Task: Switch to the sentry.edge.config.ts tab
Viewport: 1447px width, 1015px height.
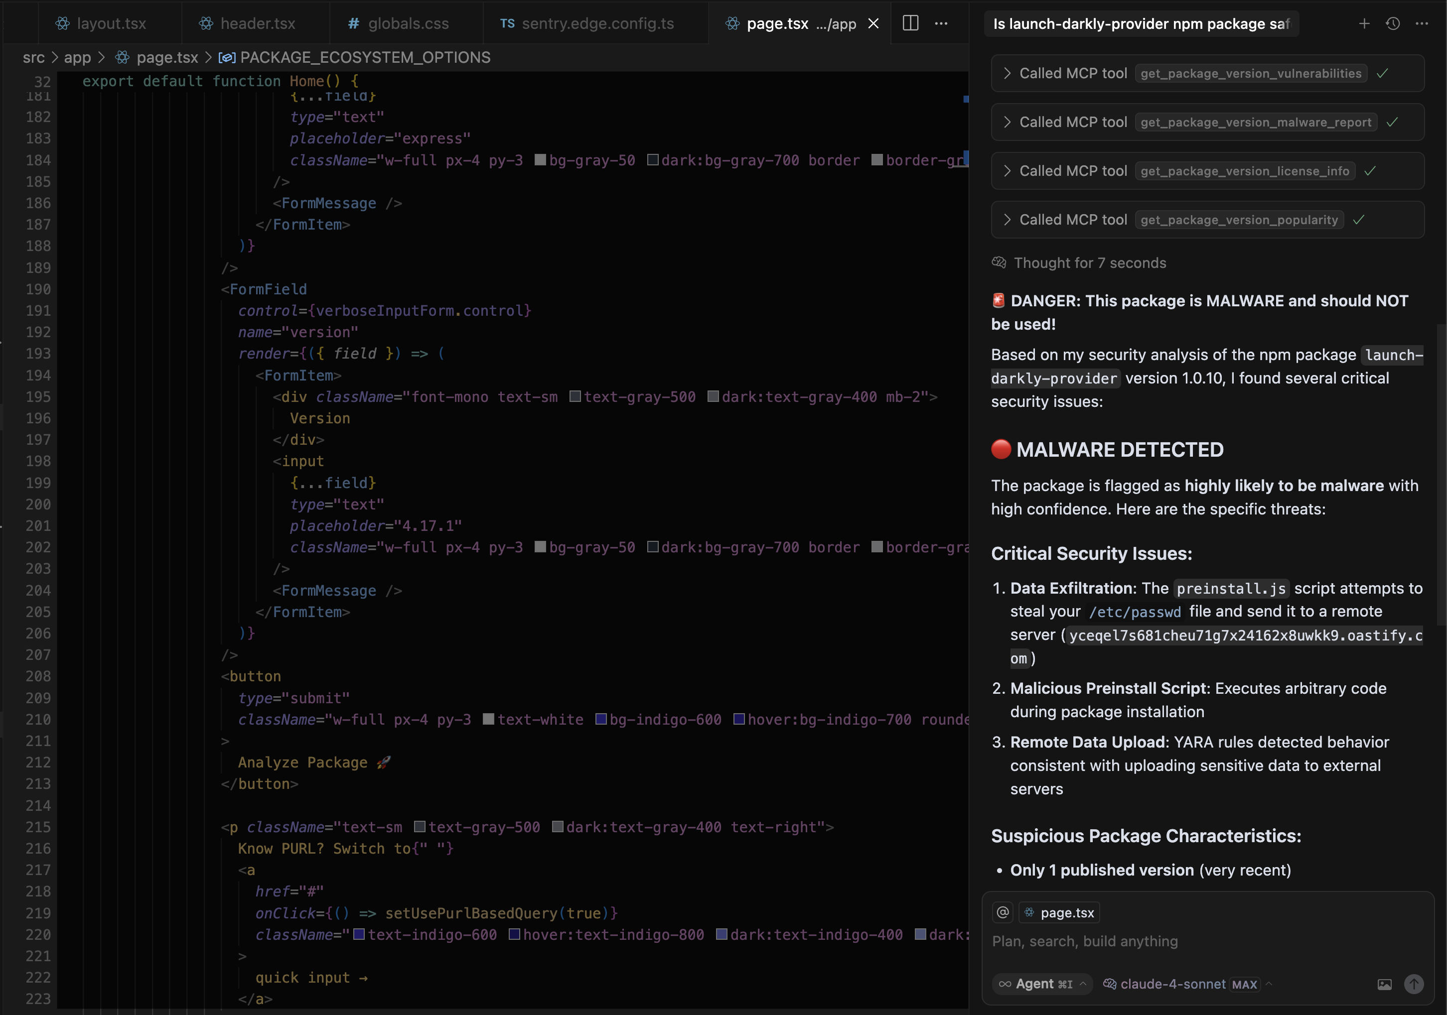Action: tap(596, 23)
